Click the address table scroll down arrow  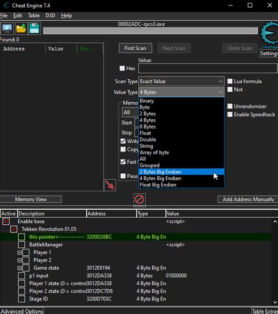pos(275,302)
